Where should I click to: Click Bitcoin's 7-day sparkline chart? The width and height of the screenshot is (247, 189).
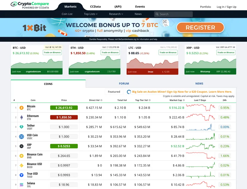(200, 108)
